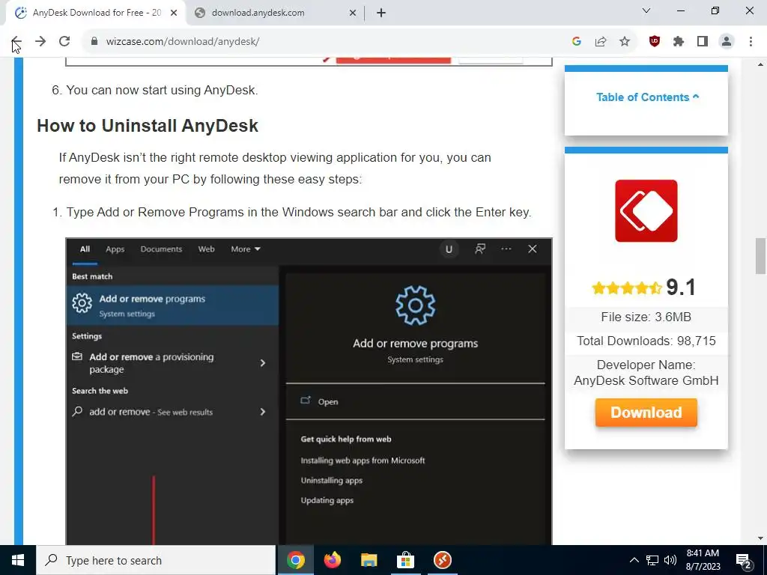Open the network status tray icon
Screen dimensions: 767x575
tap(652, 560)
